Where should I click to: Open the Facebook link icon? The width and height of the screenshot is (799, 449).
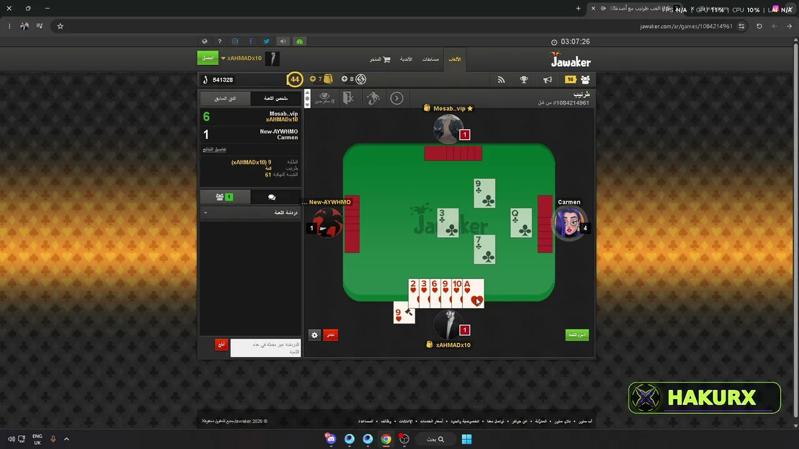(251, 42)
